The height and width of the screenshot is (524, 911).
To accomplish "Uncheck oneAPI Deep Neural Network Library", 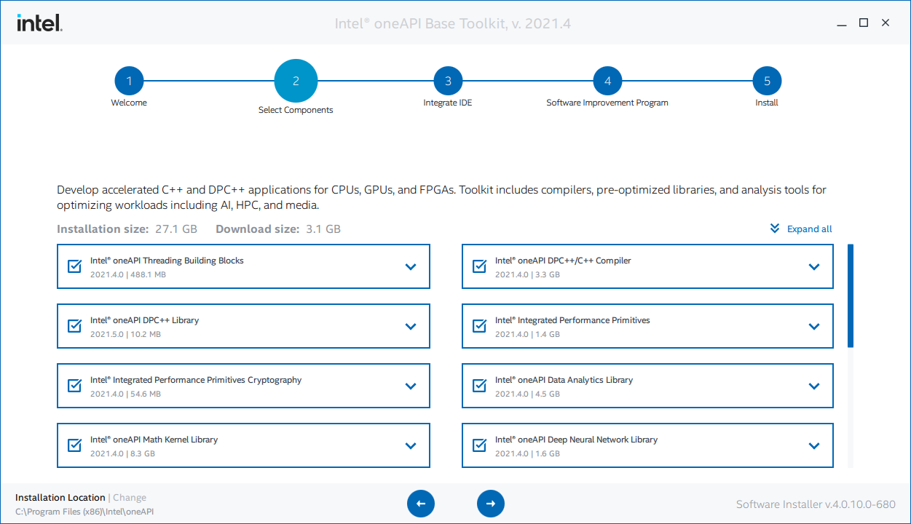I will pyautogui.click(x=479, y=445).
